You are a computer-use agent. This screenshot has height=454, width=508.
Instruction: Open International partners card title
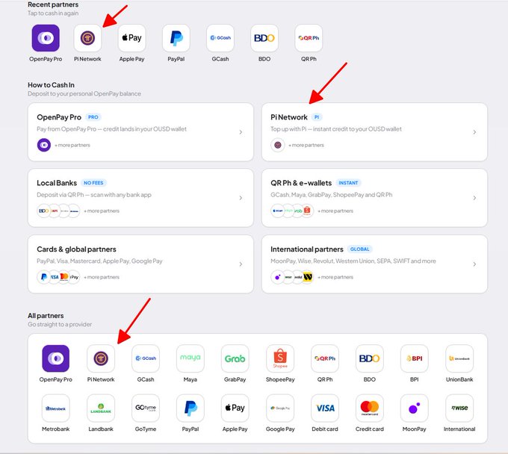coord(307,249)
